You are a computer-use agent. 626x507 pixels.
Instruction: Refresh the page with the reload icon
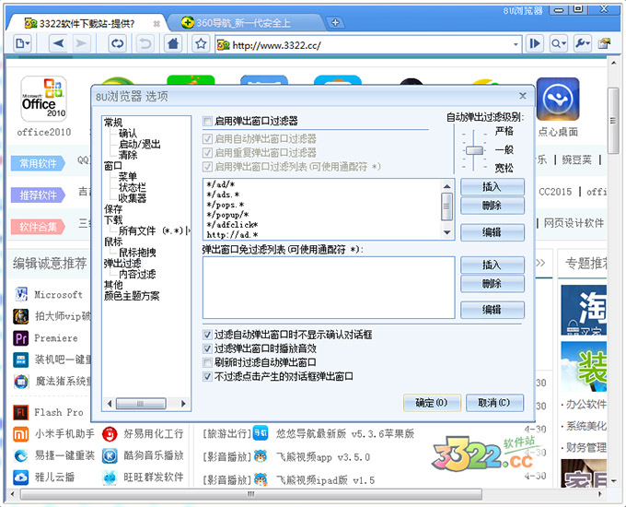(118, 43)
